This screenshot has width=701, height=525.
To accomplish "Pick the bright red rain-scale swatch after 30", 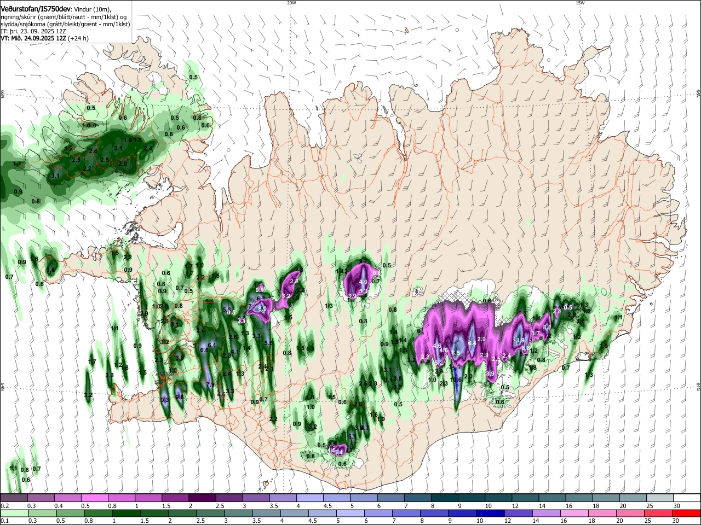I will [x=687, y=513].
